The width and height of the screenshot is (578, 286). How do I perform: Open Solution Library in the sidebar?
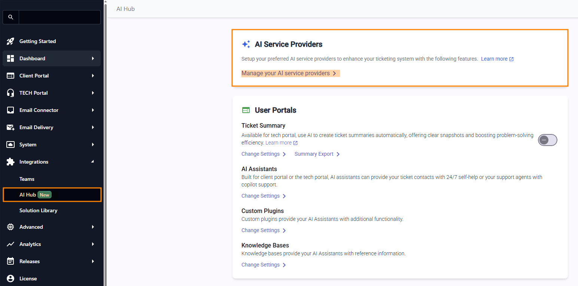(38, 210)
